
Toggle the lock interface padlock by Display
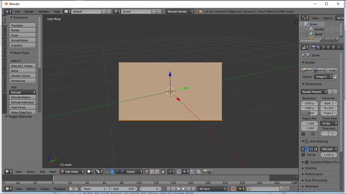click(335, 77)
